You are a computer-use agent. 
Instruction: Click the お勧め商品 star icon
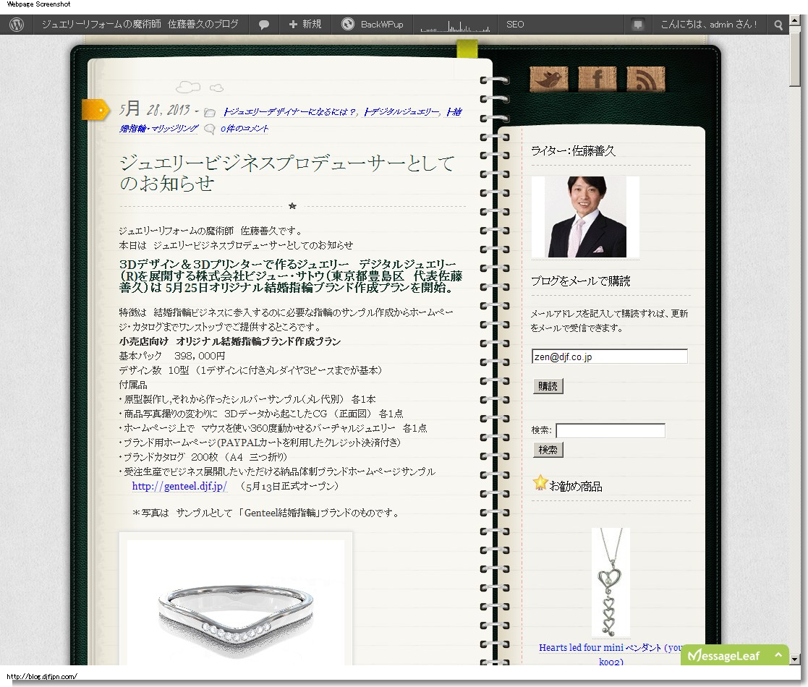click(x=540, y=483)
